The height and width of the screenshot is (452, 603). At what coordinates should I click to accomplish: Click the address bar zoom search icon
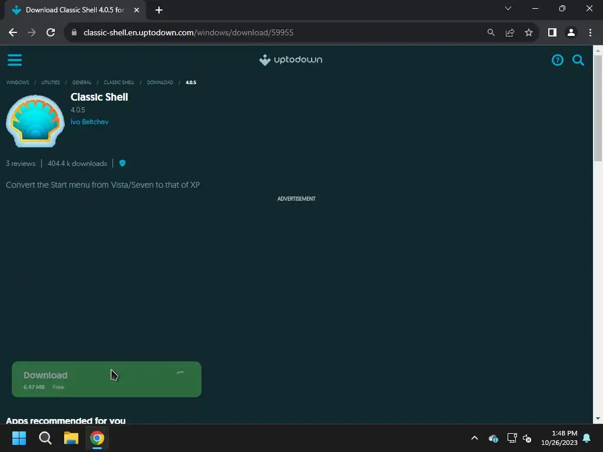pos(491,33)
